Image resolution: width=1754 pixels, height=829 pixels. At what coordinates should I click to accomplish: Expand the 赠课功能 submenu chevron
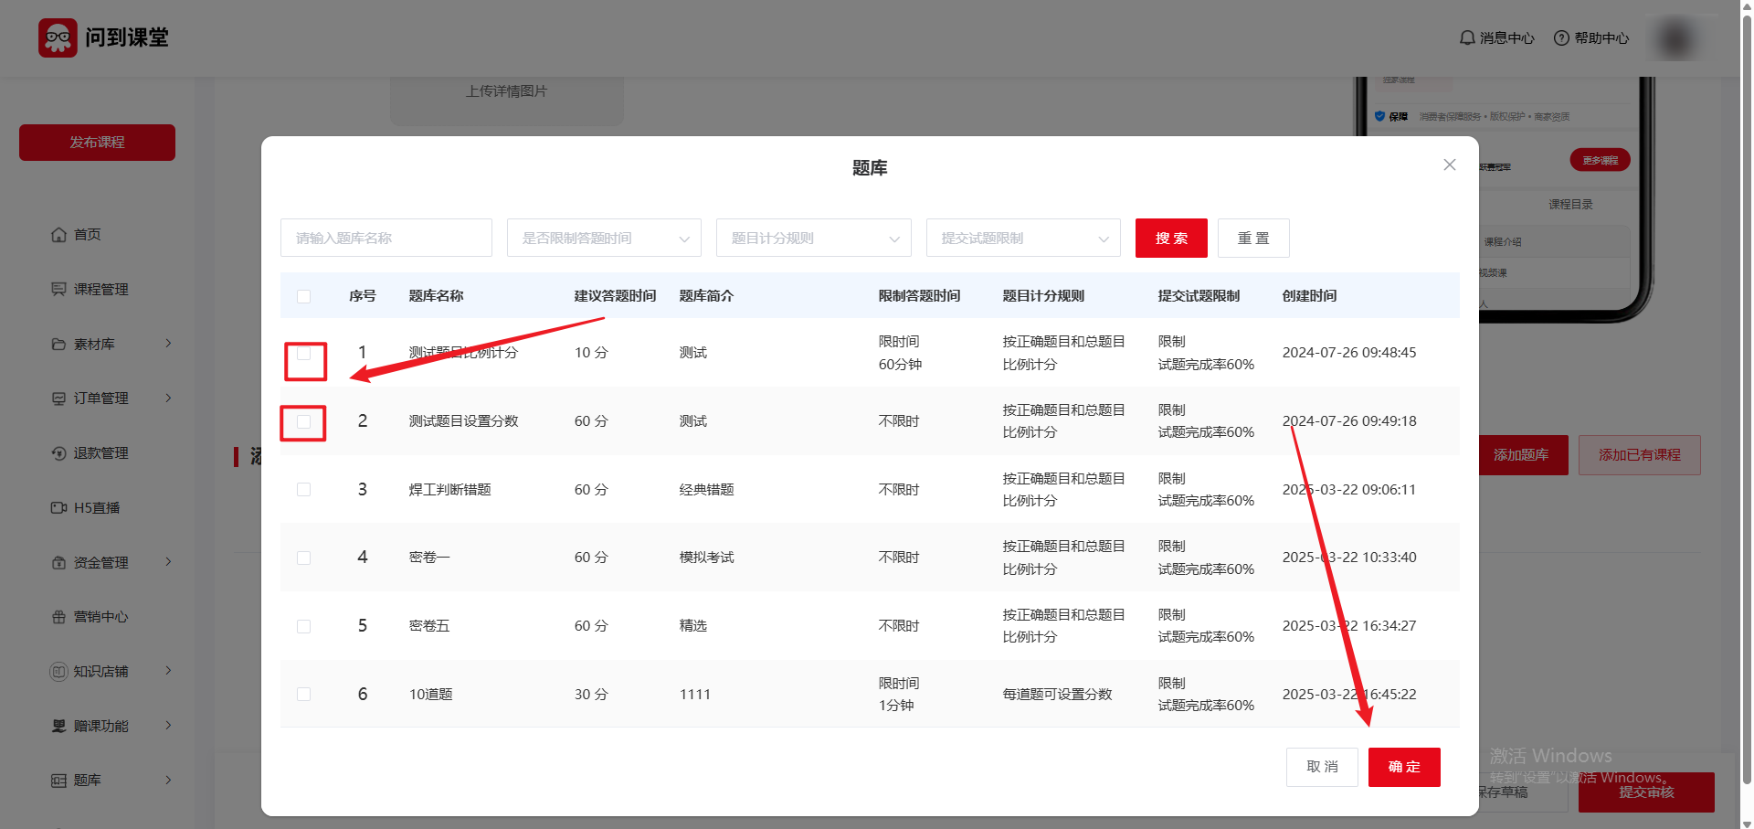(x=168, y=726)
